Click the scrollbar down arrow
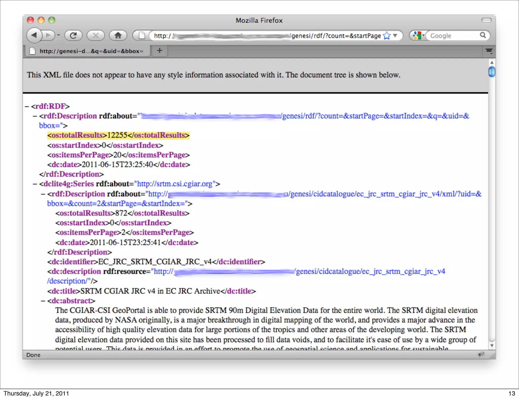 pyautogui.click(x=492, y=346)
